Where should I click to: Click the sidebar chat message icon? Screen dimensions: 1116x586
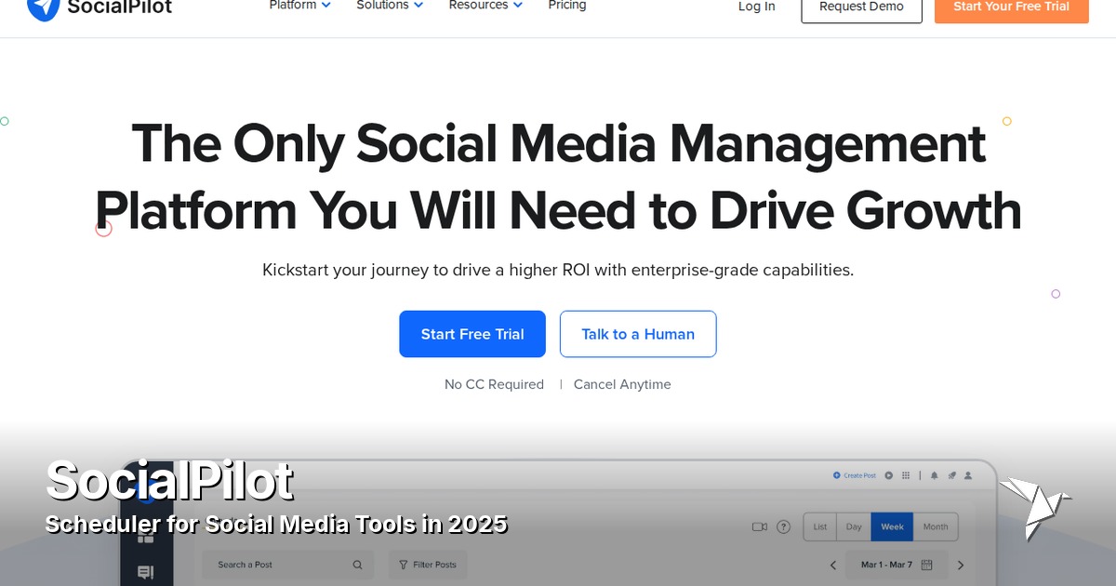coord(145,572)
